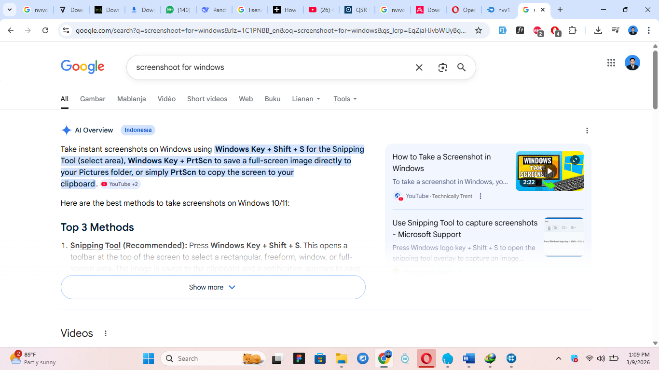This screenshot has height=370, width=659.
Task: Expand AI Overview with Show more
Action: click(x=213, y=287)
